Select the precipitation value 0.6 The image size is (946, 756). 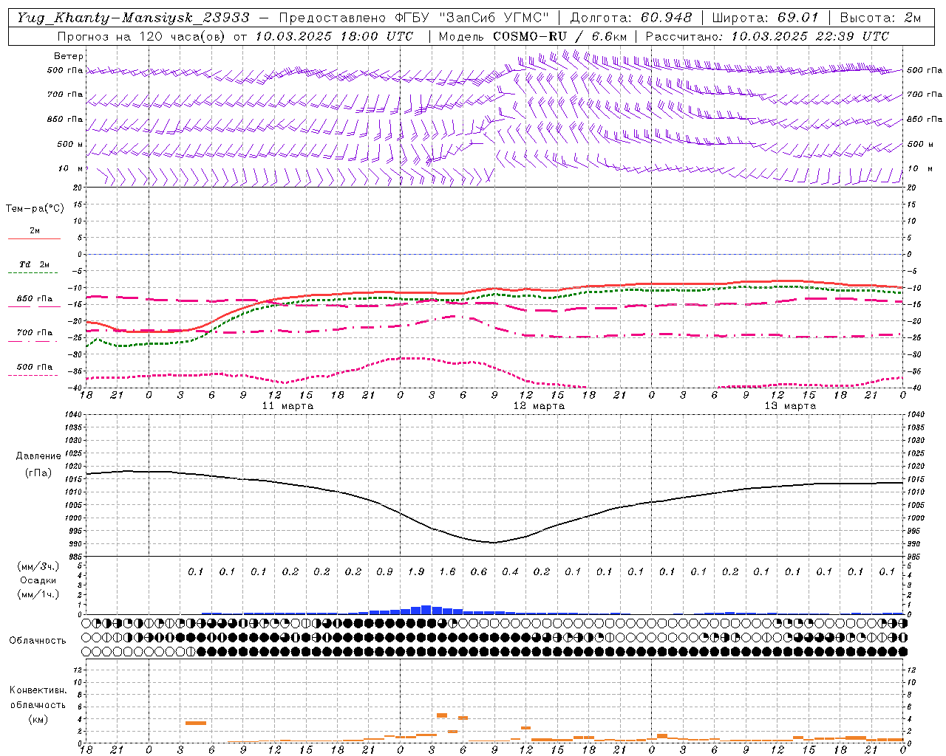coord(479,571)
